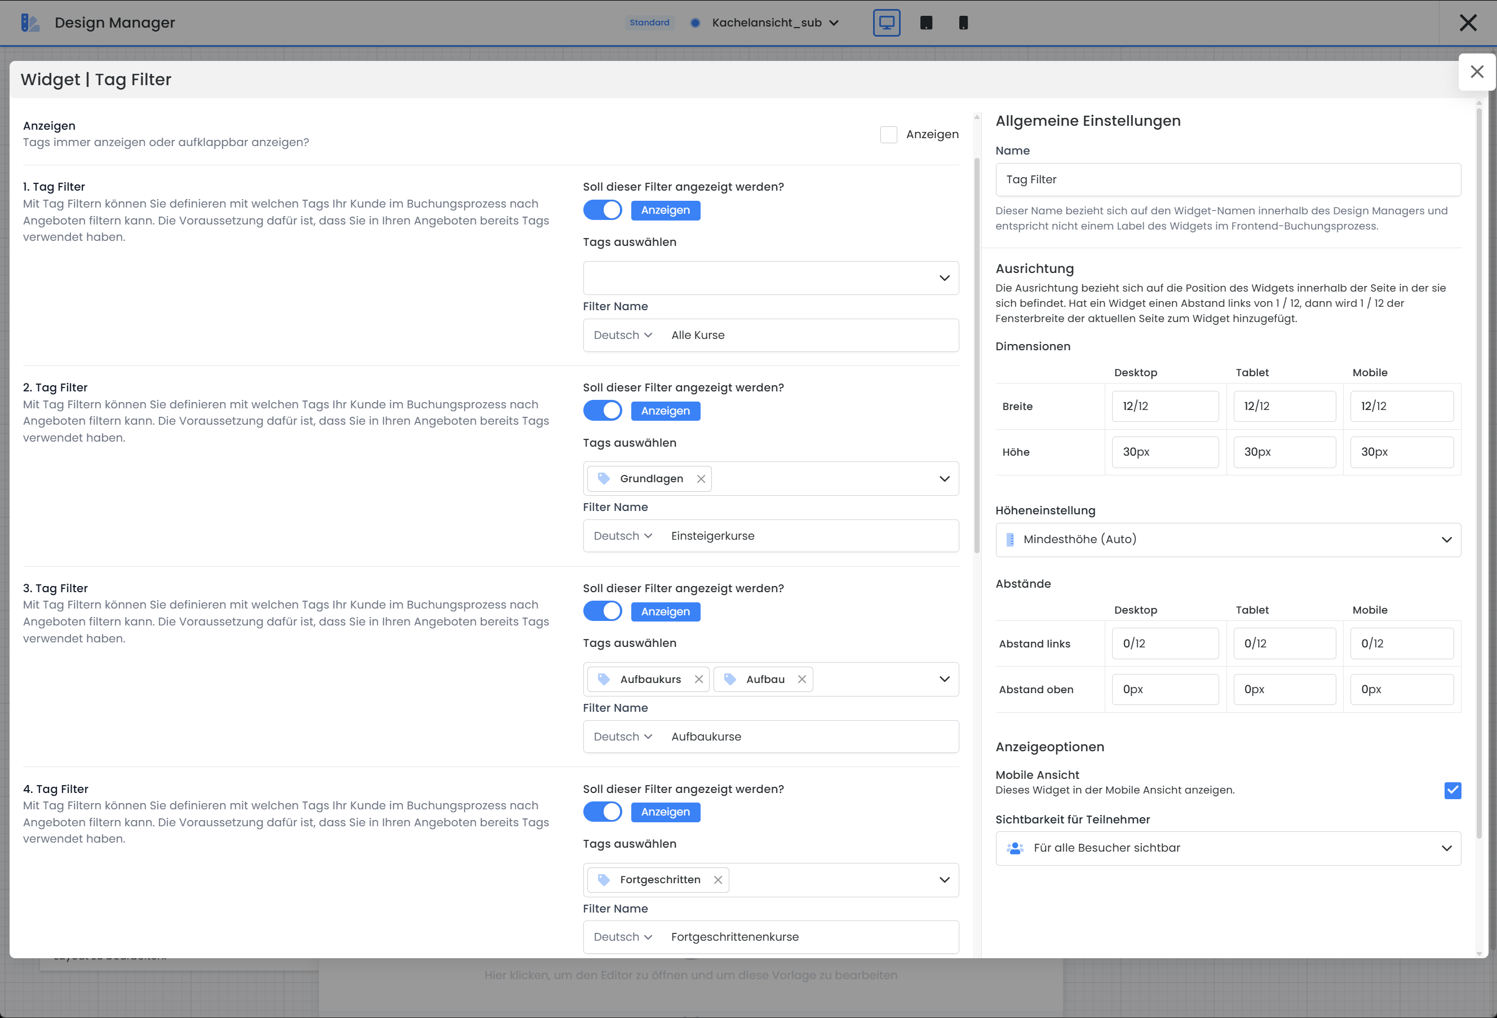The width and height of the screenshot is (1497, 1018).
Task: Toggle the 3. Tag Filter switch
Action: (603, 611)
